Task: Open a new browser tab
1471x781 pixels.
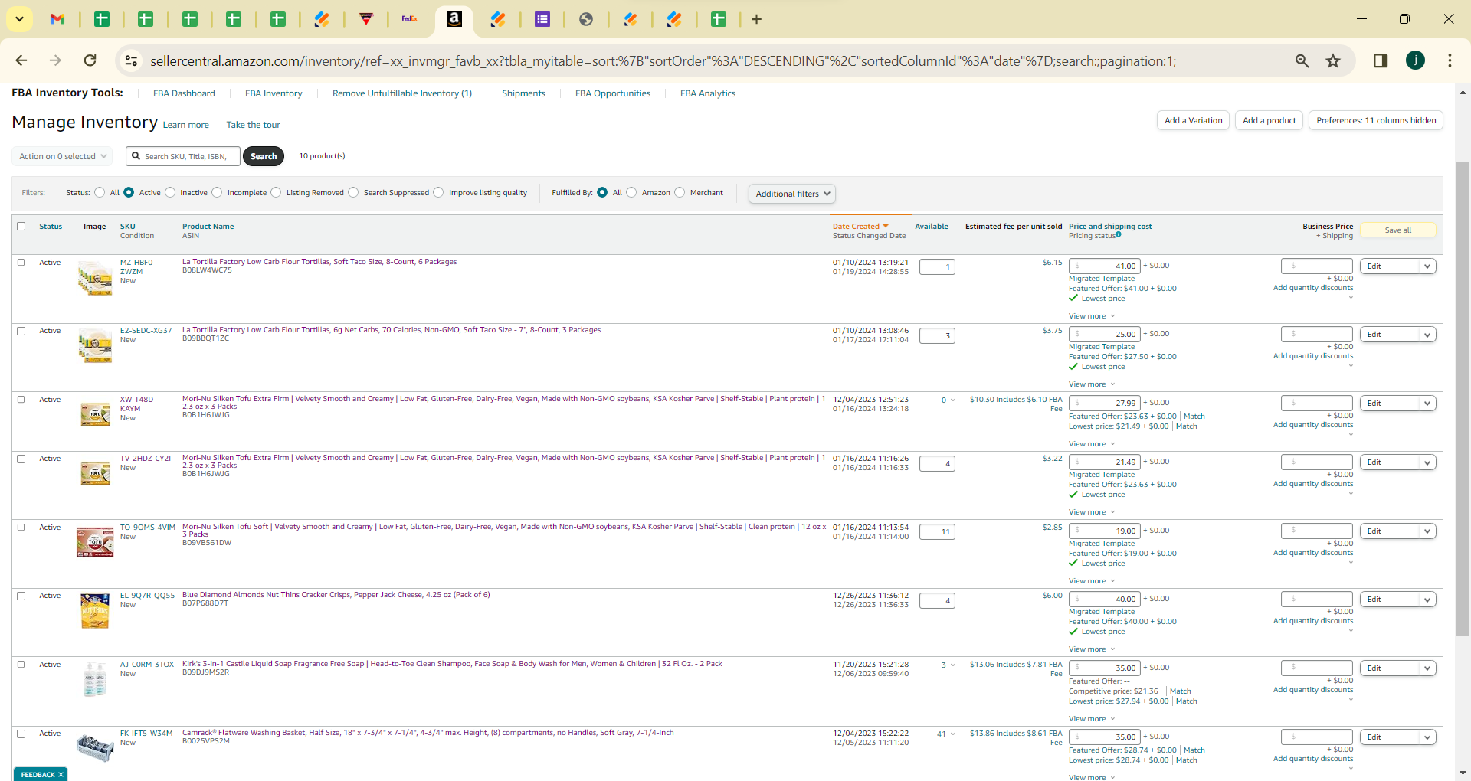Action: click(756, 19)
